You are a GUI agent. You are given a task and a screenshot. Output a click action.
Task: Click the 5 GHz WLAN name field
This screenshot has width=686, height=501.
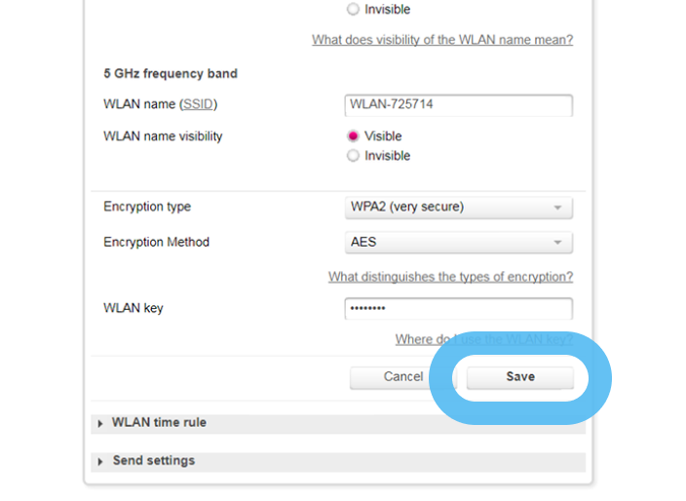point(458,105)
